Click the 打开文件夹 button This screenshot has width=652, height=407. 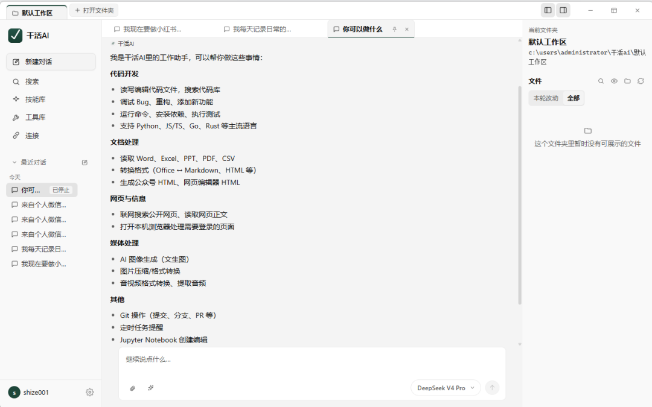tap(94, 10)
